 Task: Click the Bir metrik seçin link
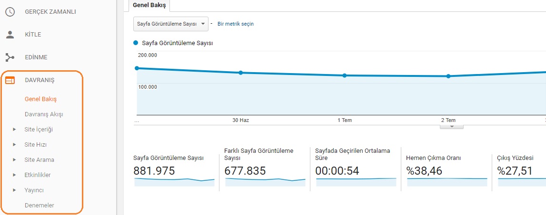pyautogui.click(x=235, y=24)
